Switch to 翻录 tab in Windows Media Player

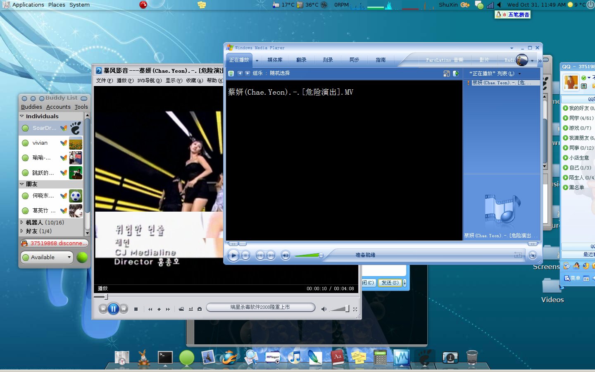301,60
